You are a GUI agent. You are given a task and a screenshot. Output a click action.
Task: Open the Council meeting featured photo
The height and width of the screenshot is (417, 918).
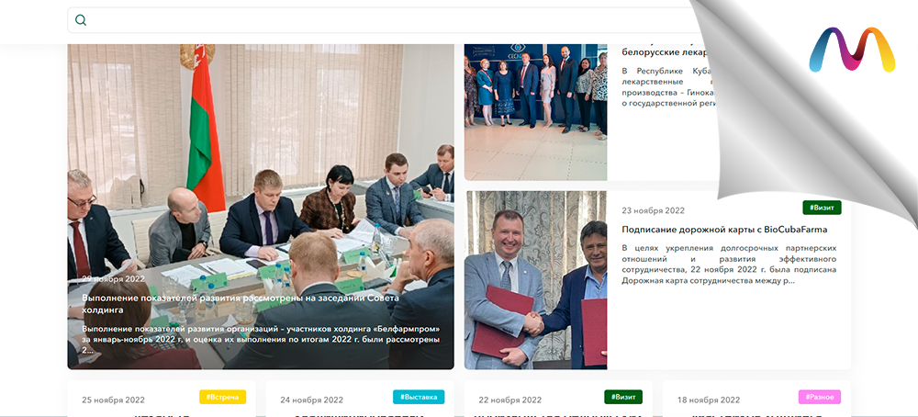261,207
